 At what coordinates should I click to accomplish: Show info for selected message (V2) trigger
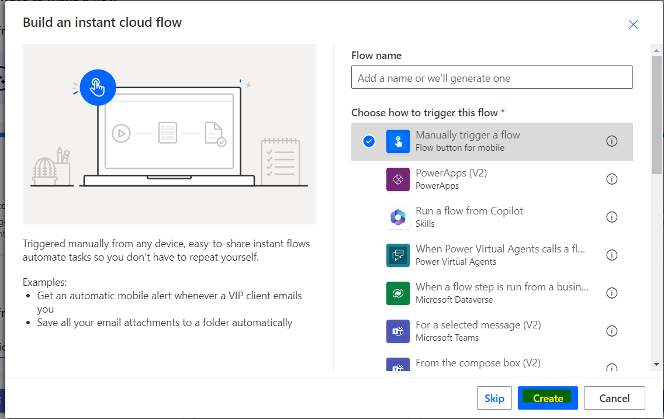coord(611,331)
